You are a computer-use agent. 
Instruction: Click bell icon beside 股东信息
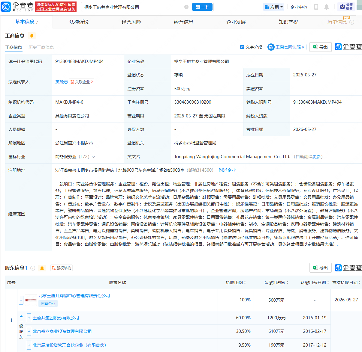pos(42,268)
